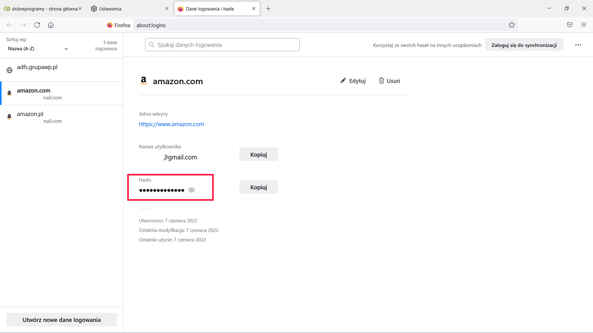Reload the page using the refresh icon
Screen dimensions: 593x333
point(37,25)
